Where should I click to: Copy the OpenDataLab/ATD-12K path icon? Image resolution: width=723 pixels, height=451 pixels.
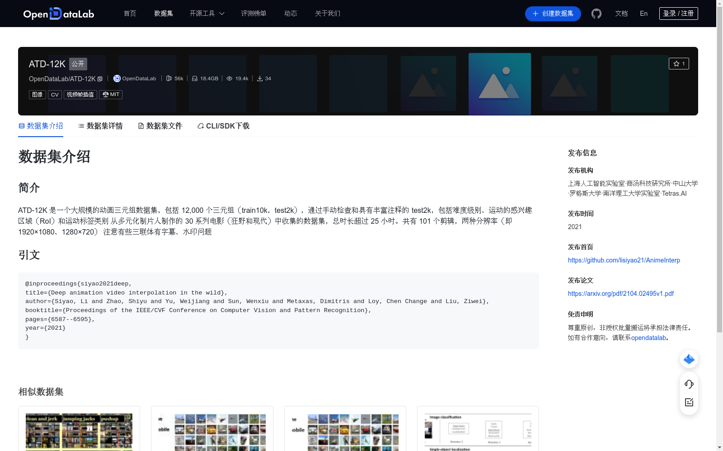(x=100, y=79)
